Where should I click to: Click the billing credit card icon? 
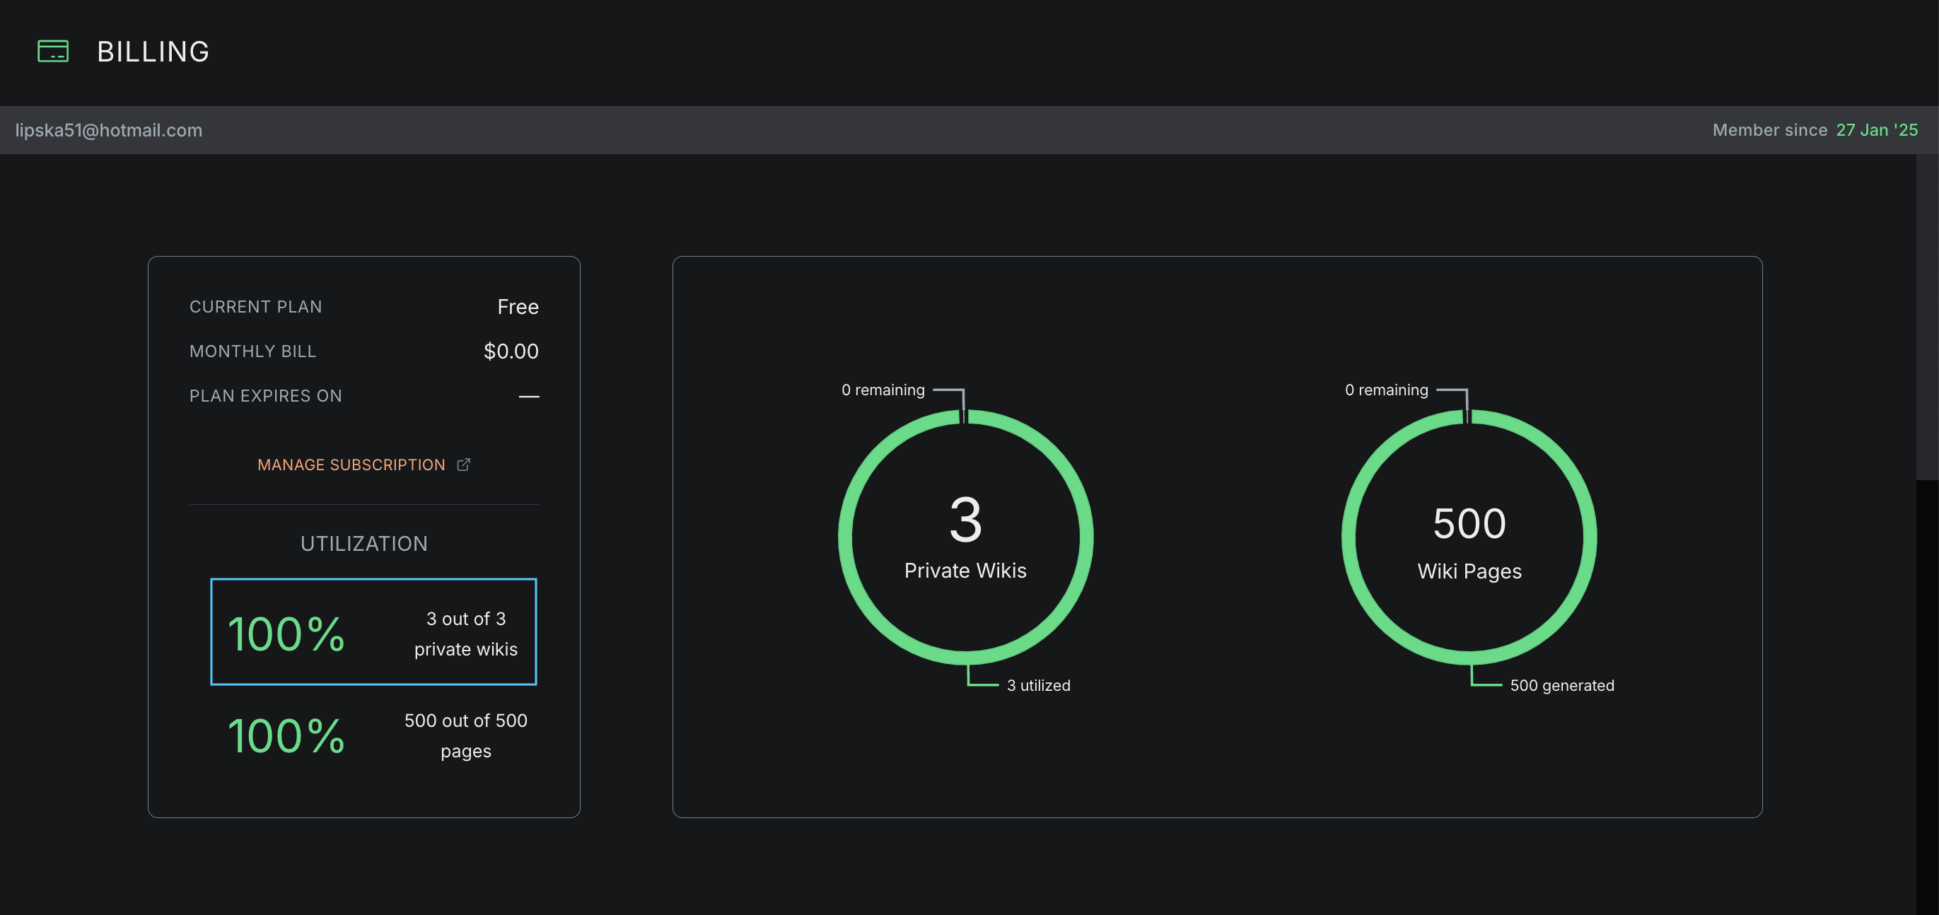pos(53,51)
